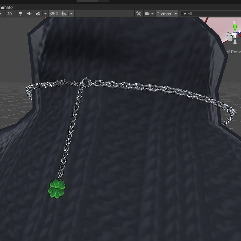
Task: Select the clasp ring on the silver chain
Action: point(86,82)
